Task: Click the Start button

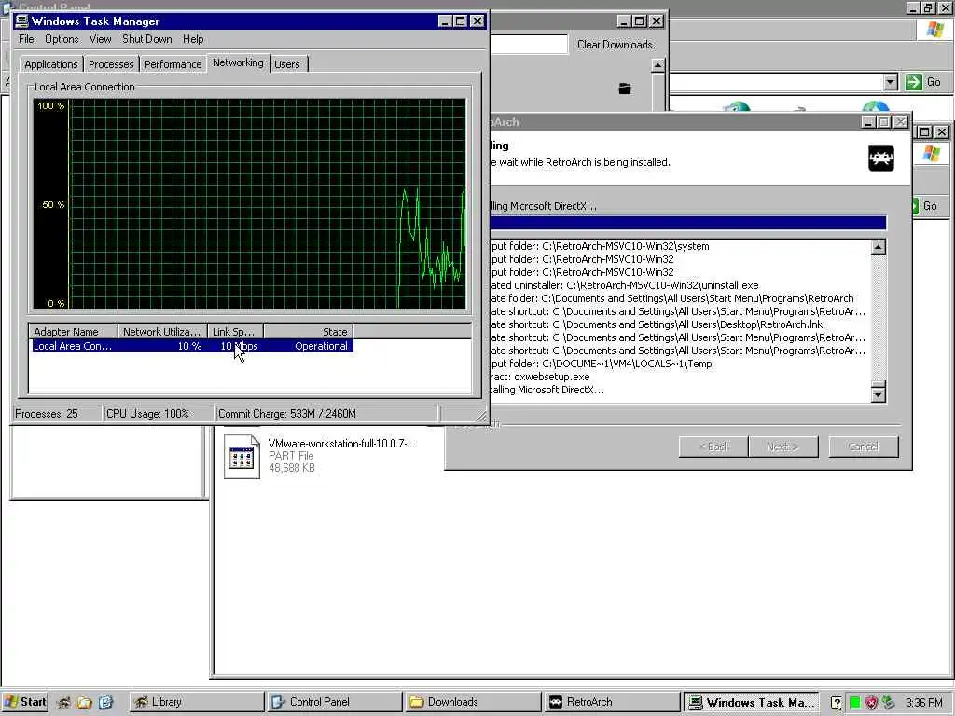Action: click(x=24, y=702)
